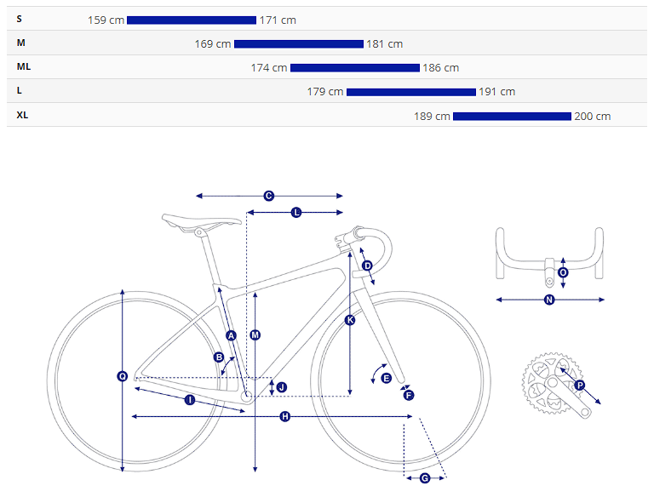Click the size S height range bar
The image size is (654, 497).
192,20
